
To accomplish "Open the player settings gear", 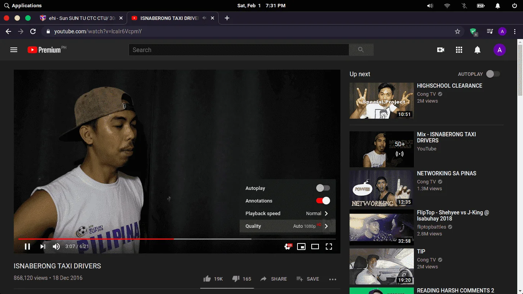I will [288, 247].
